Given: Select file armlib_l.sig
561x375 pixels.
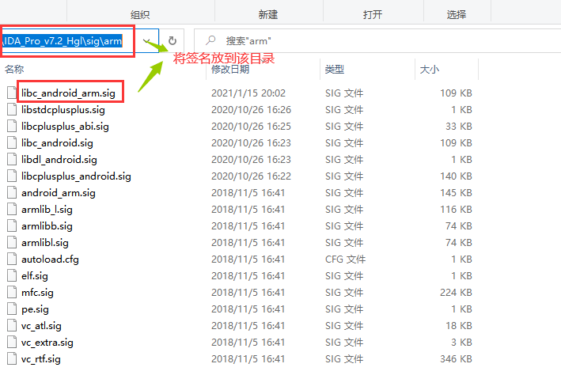Looking at the screenshot, I should 47,210.
